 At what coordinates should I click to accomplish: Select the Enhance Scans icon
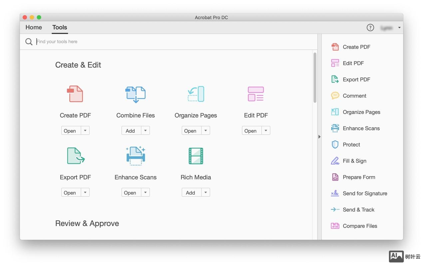tap(135, 156)
